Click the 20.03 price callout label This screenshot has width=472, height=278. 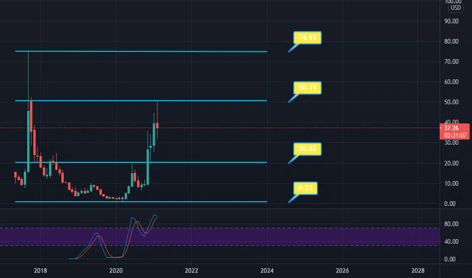click(x=307, y=149)
